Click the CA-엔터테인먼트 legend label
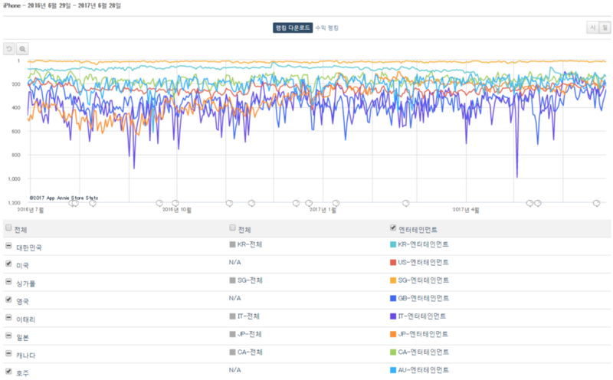Image resolution: width=613 pixels, height=380 pixels. tap(423, 352)
